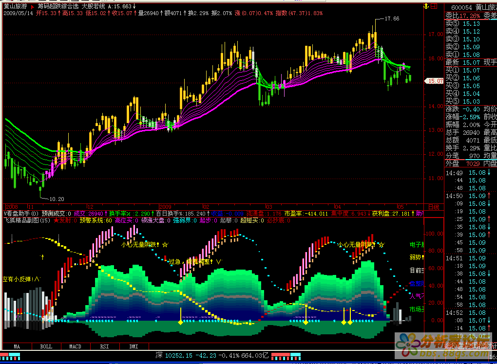The width and height of the screenshot is (497, 364).
Task: Select the 05 month marker on time axis
Action: coord(401,207)
